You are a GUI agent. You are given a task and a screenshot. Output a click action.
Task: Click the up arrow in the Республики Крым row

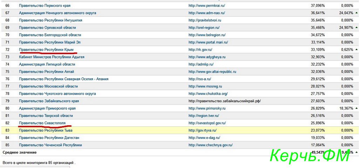(356, 50)
